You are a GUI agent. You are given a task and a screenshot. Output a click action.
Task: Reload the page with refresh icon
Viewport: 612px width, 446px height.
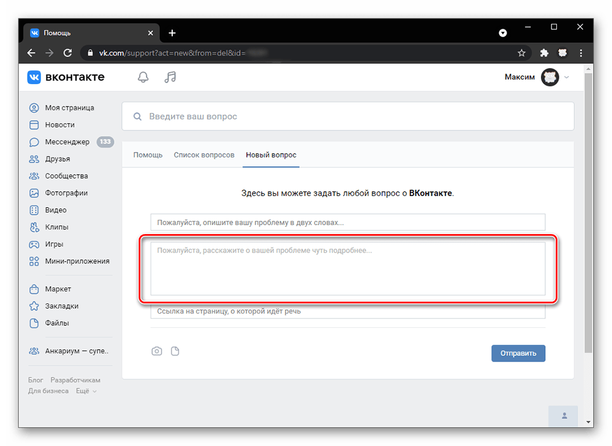coord(67,53)
